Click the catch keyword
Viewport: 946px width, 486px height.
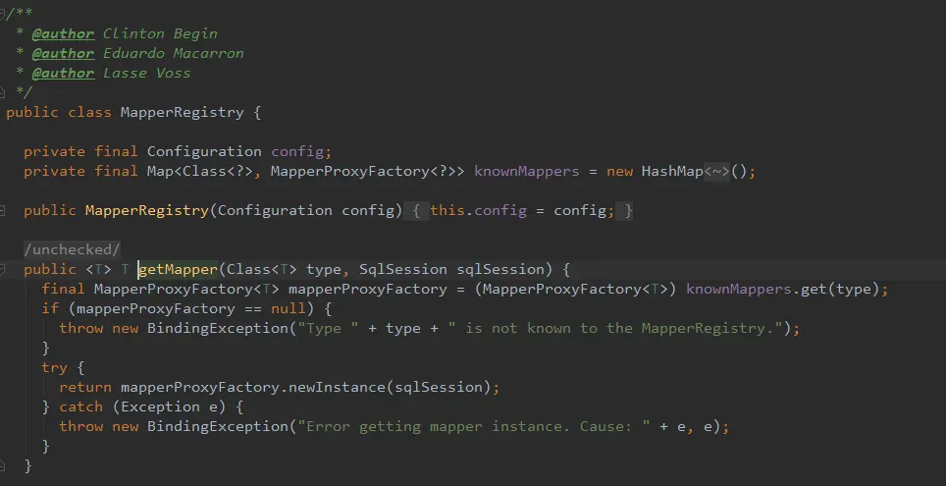(x=80, y=406)
